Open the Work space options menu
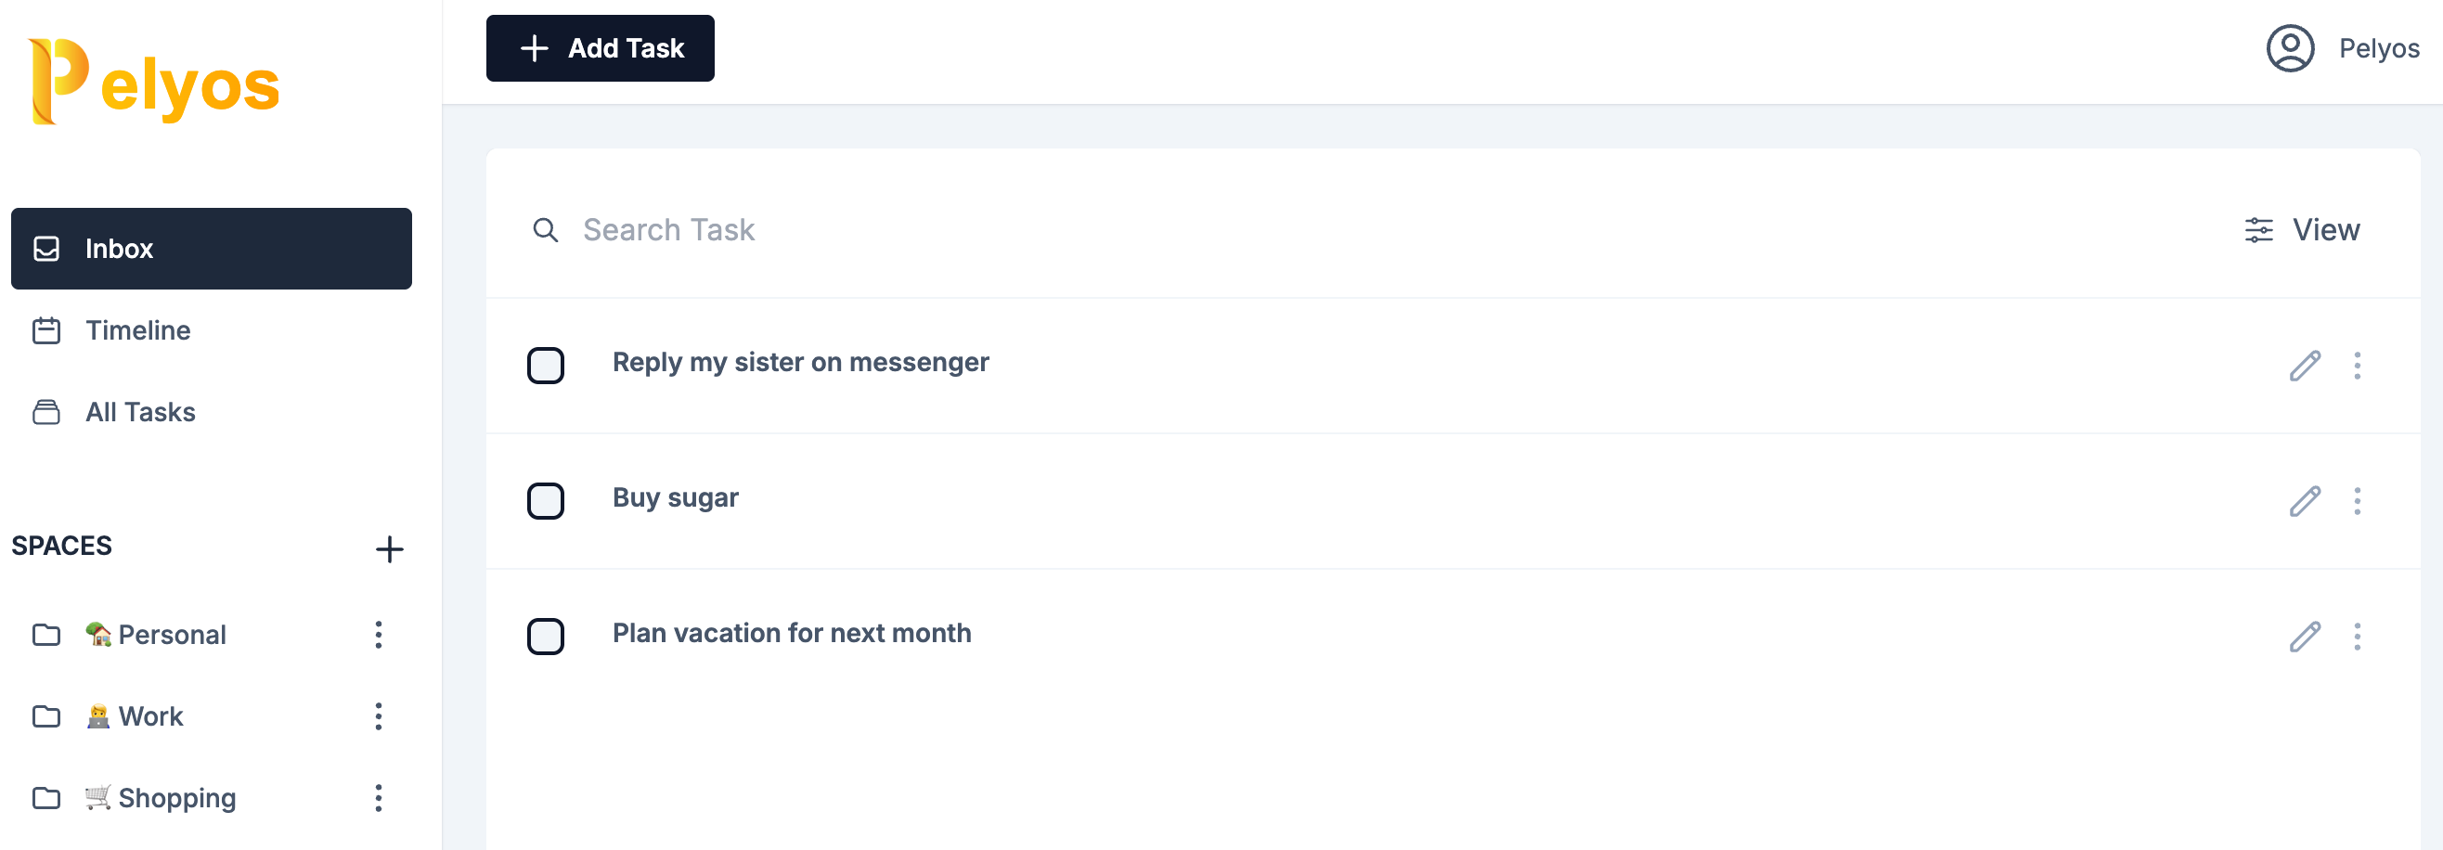 (379, 715)
